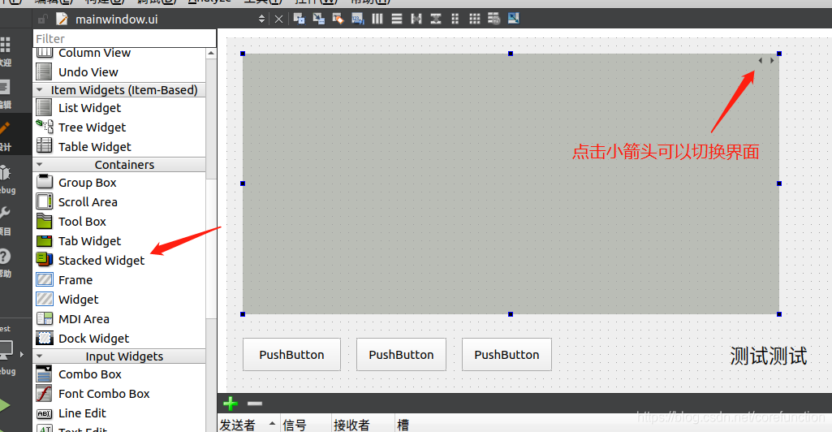Screen dimensions: 832x432
Task: Click the minus icon to remove a connection
Action: (255, 404)
